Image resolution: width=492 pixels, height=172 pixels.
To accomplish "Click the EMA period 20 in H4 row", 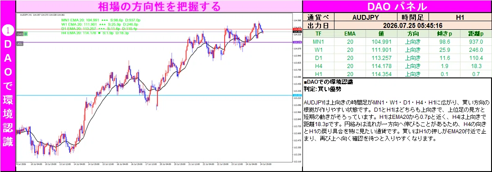I will click(350, 66).
